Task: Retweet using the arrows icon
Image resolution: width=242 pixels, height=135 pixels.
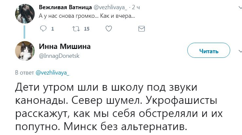Action: pyautogui.click(x=76, y=29)
